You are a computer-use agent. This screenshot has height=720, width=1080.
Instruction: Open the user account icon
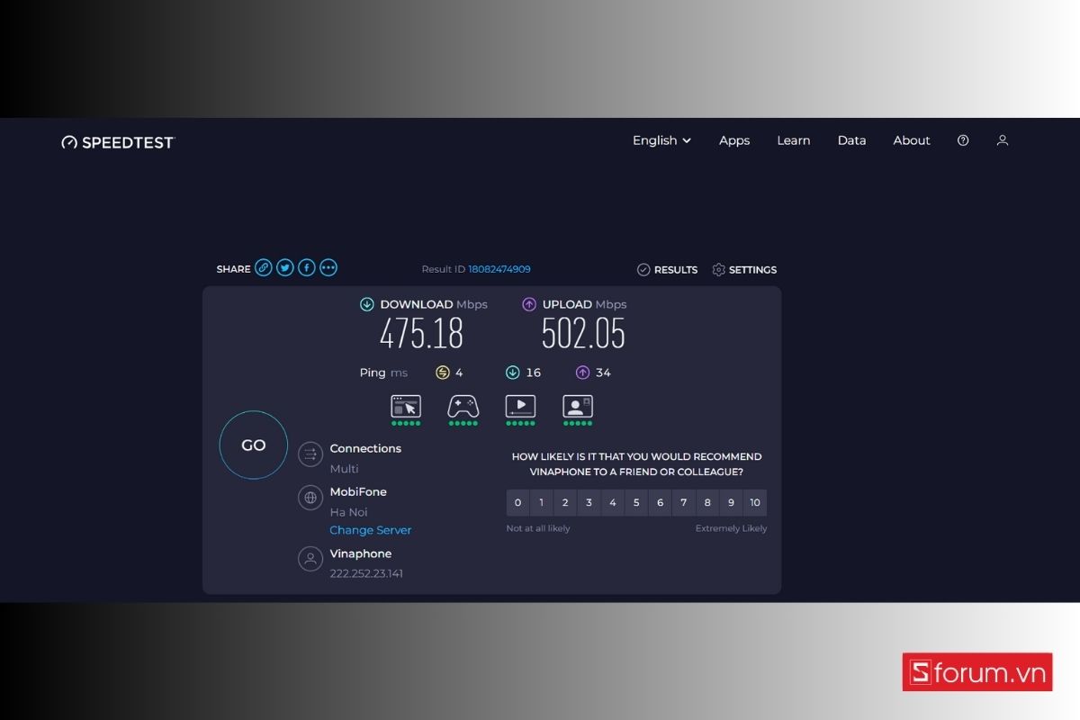pos(1003,140)
